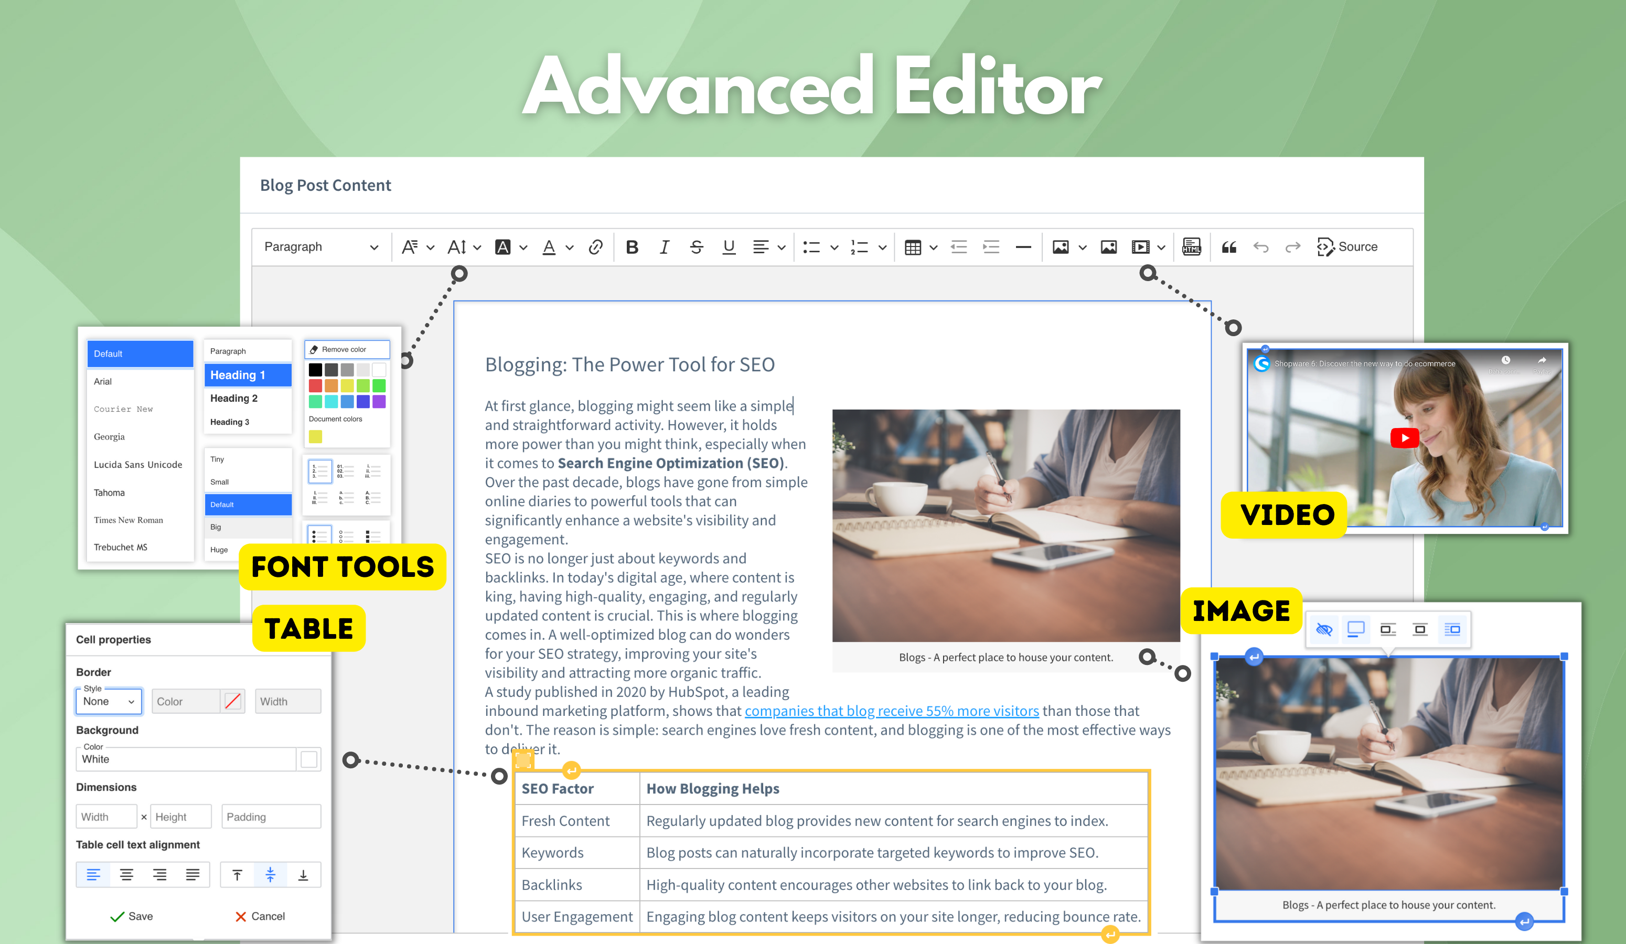
Task: Select the left-aligned image wrap icon
Action: click(x=1387, y=629)
